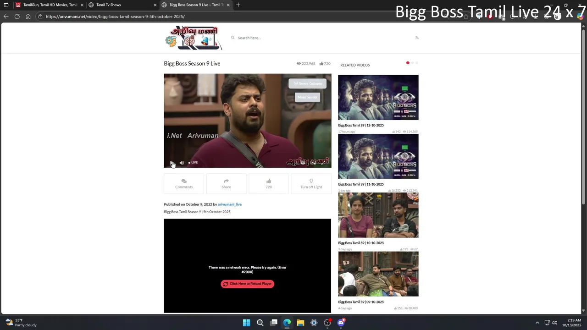Open Windows taskbar Search
The width and height of the screenshot is (587, 330).
tap(260, 323)
